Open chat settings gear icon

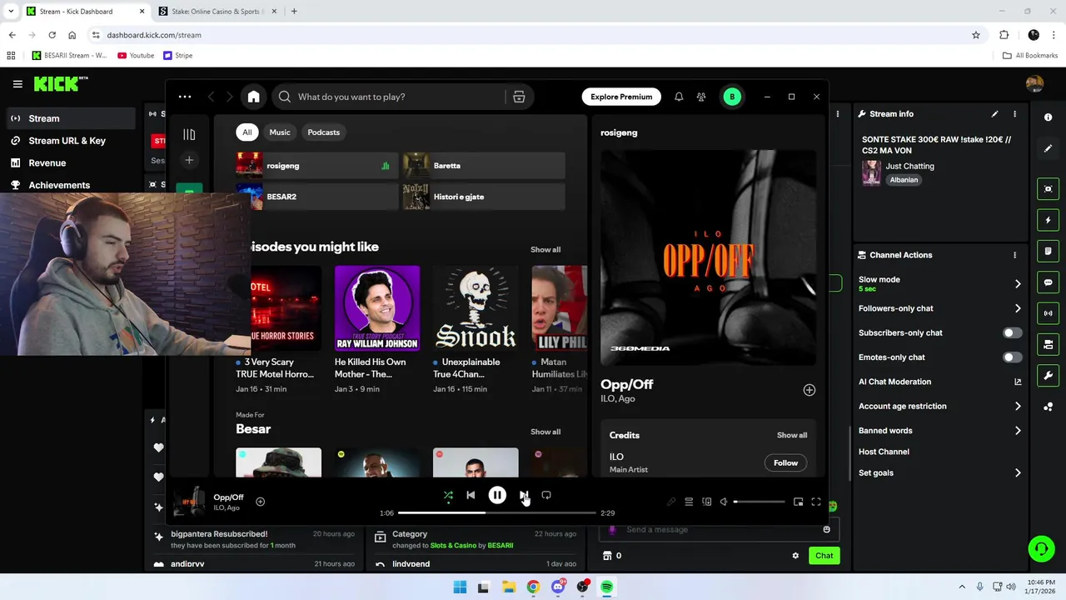click(x=795, y=556)
